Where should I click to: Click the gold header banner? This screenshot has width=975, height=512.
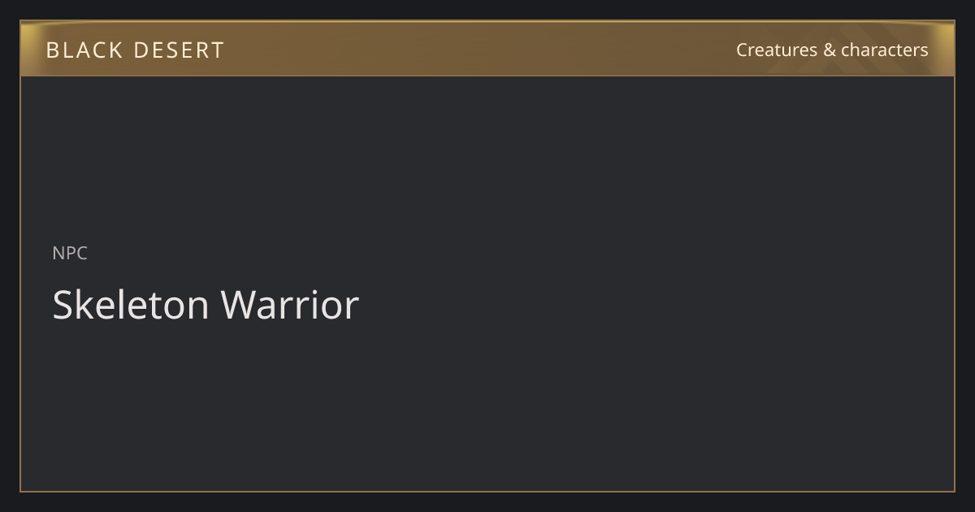click(x=487, y=49)
